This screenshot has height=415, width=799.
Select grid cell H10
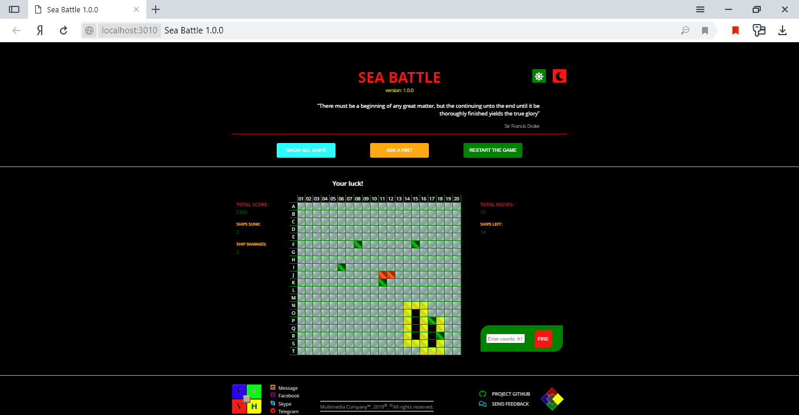[375, 260]
